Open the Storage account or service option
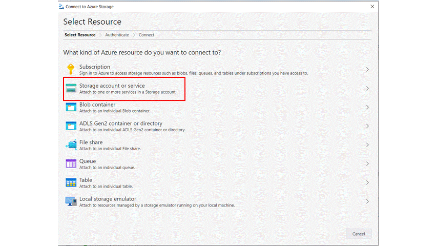 coord(217,89)
